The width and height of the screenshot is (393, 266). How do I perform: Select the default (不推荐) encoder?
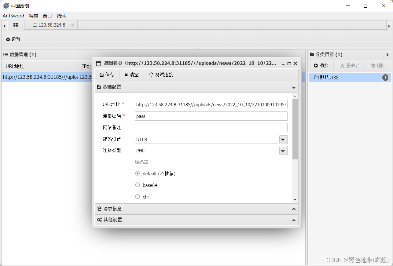[x=138, y=173]
